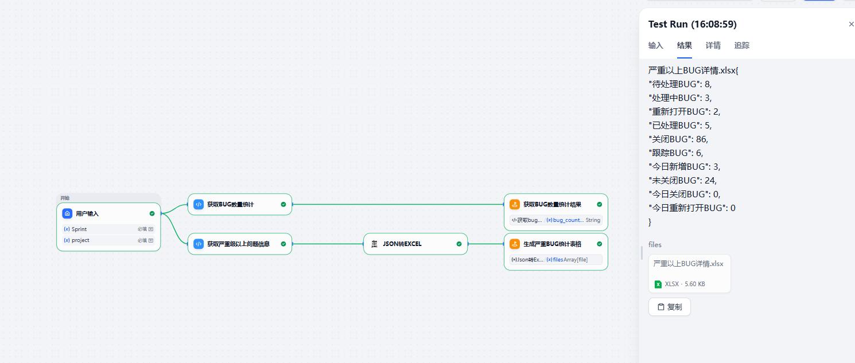This screenshot has width=855, height=363.
Task: Click the required-field icon beside Sprint variable
Action: click(151, 229)
